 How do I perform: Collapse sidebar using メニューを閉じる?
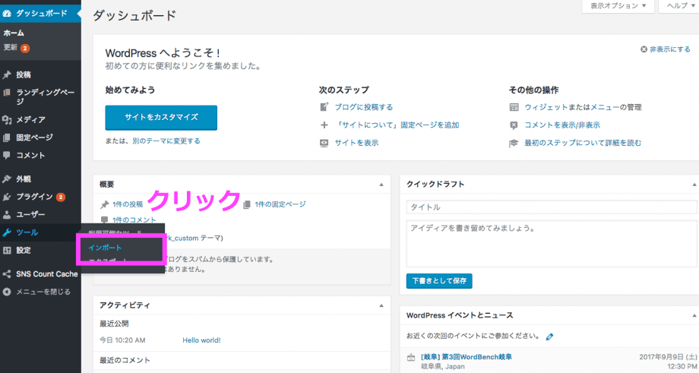[x=43, y=292]
